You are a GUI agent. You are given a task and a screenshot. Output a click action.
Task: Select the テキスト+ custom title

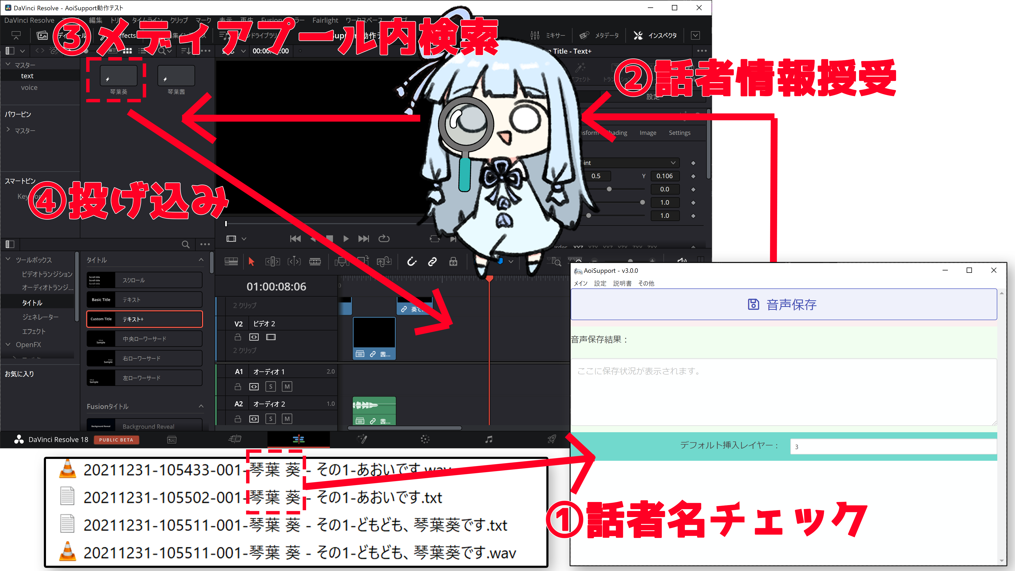(x=144, y=319)
